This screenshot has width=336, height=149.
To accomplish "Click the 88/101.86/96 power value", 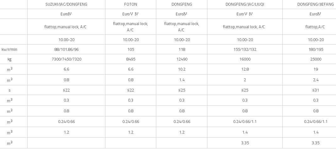I will 66,49.
